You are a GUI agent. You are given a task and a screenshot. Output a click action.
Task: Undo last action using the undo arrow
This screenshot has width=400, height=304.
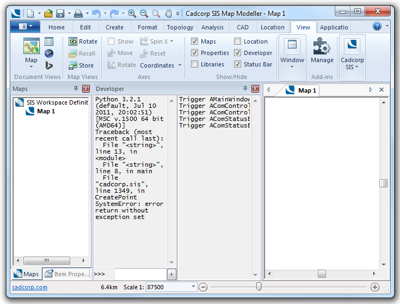96,13
